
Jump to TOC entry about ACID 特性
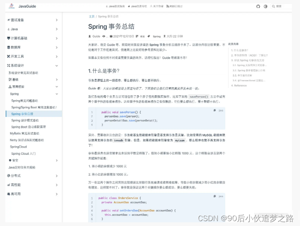click(249, 55)
